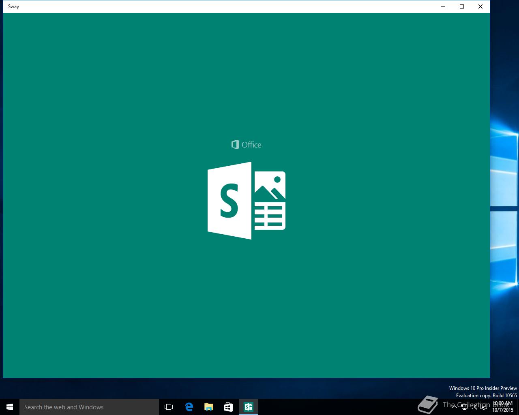Close the Sway window

pyautogui.click(x=480, y=6)
